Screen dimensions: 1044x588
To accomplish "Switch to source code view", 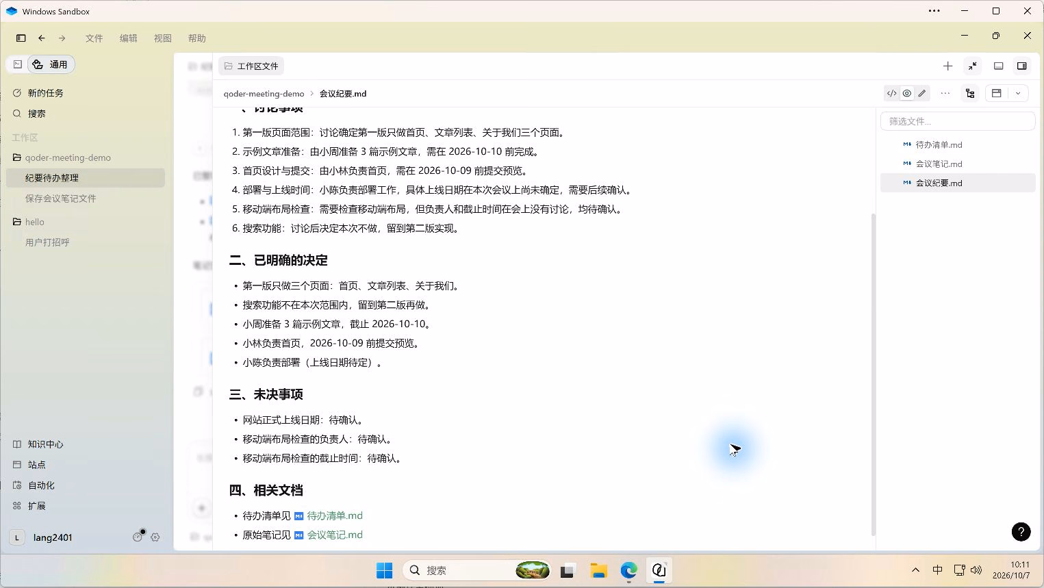I will [x=891, y=94].
